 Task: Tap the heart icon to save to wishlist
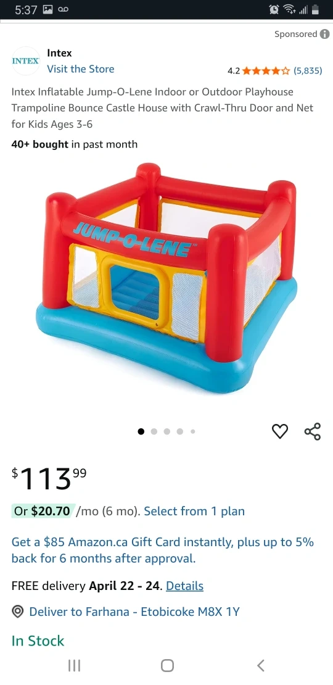(280, 431)
